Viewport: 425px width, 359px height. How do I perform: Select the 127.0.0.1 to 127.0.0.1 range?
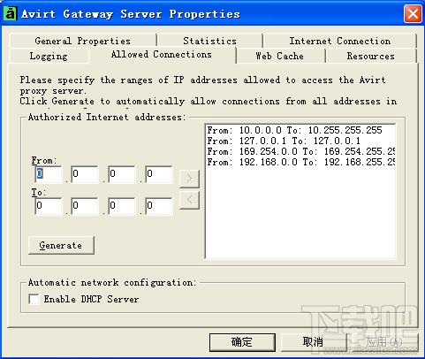(300, 141)
